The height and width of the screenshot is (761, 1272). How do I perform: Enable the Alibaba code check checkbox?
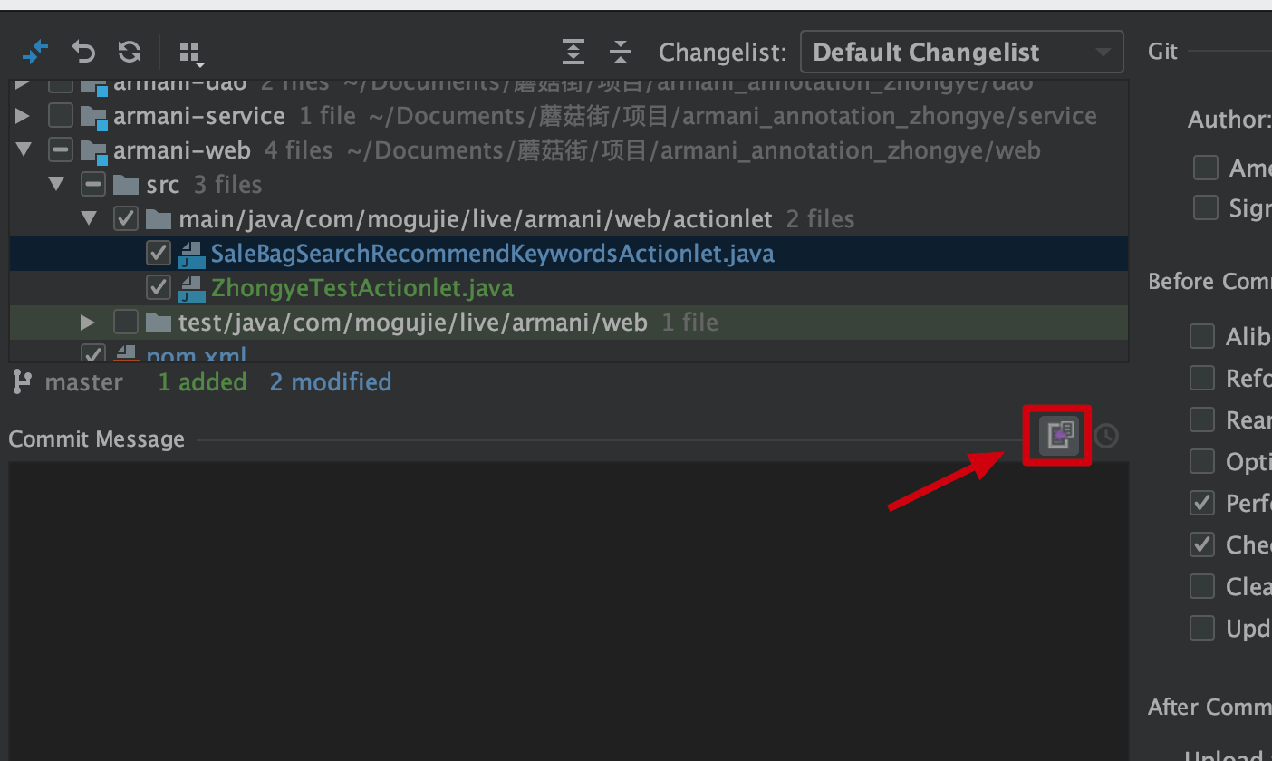tap(1201, 336)
